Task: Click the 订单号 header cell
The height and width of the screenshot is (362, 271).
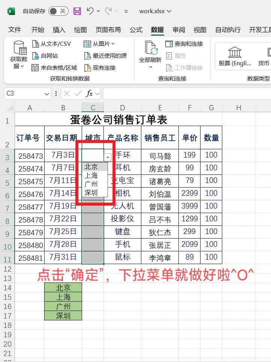Action: (30, 138)
